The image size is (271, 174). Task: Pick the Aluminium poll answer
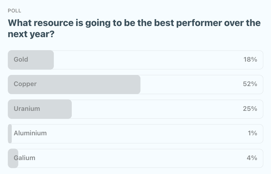click(135, 134)
